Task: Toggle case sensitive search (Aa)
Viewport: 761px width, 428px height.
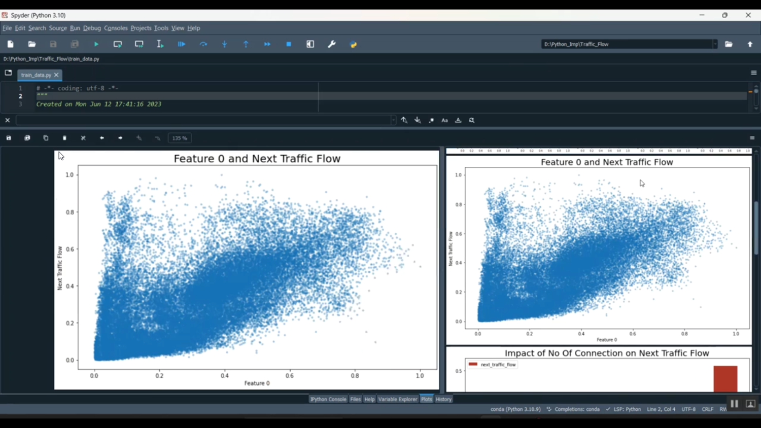Action: 444,121
